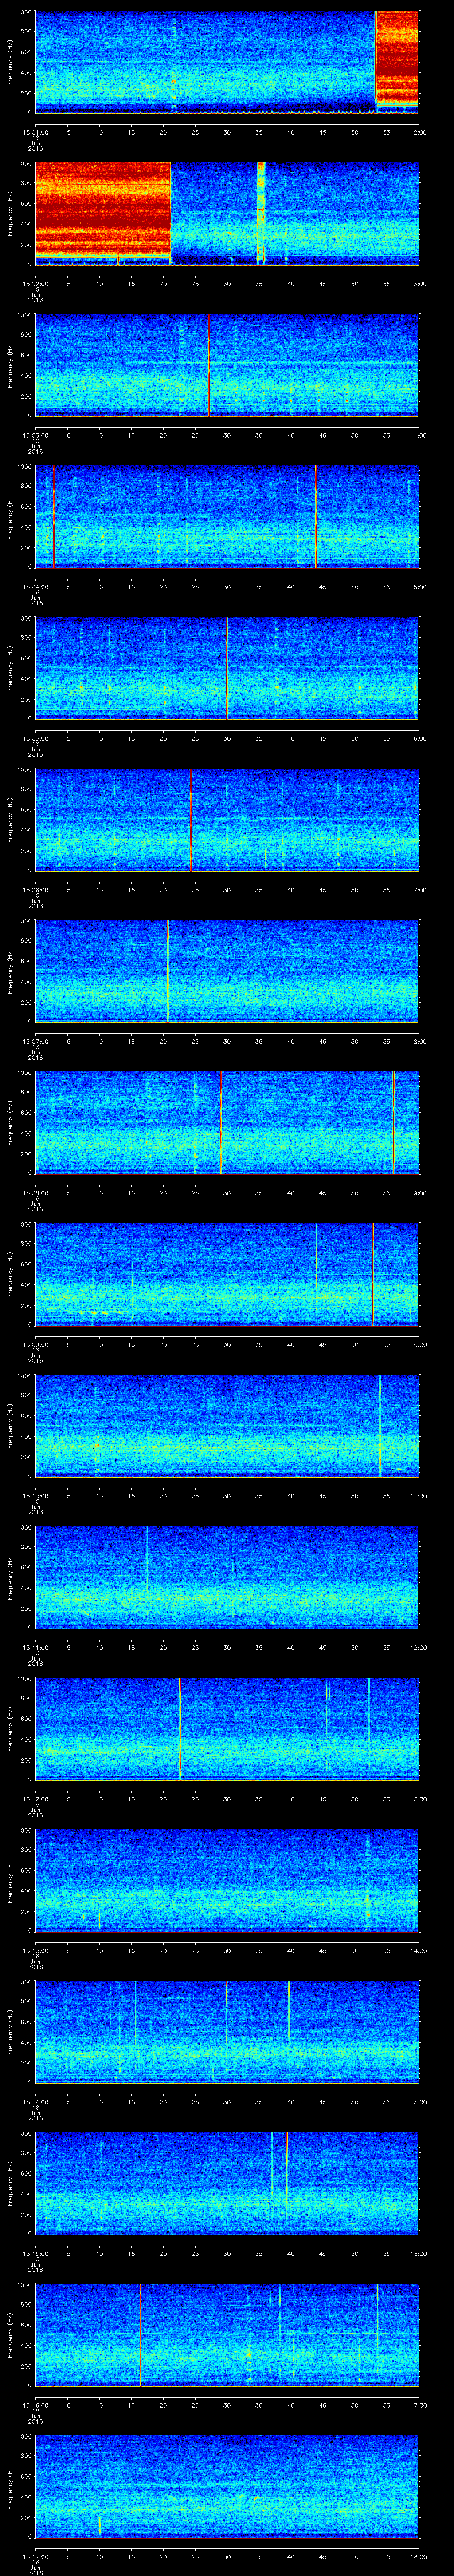Viewport: 454px width, 2576px height.
Task: Select the spectrogram panel starting at 15:04:00
Action: click(x=227, y=517)
